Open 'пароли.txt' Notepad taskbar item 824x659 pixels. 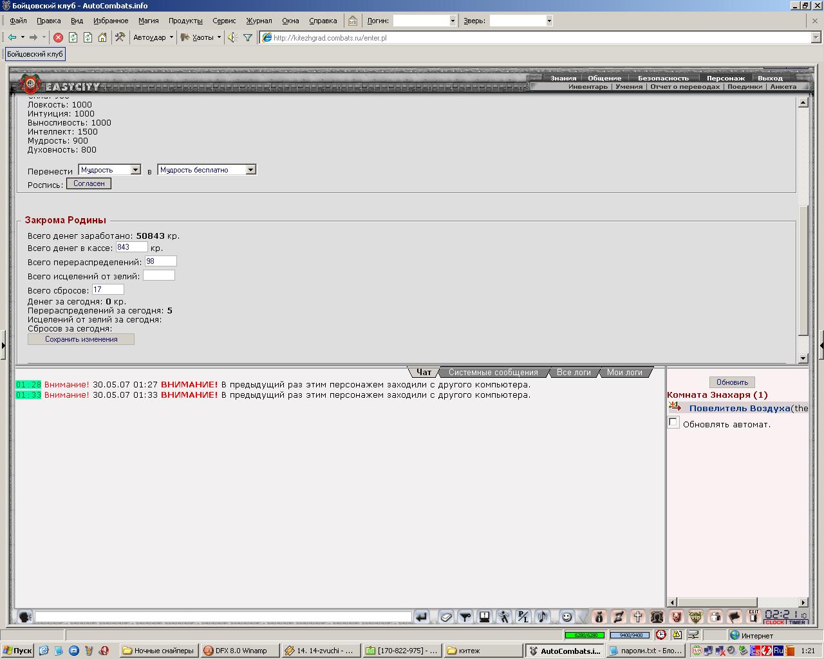[x=646, y=651]
